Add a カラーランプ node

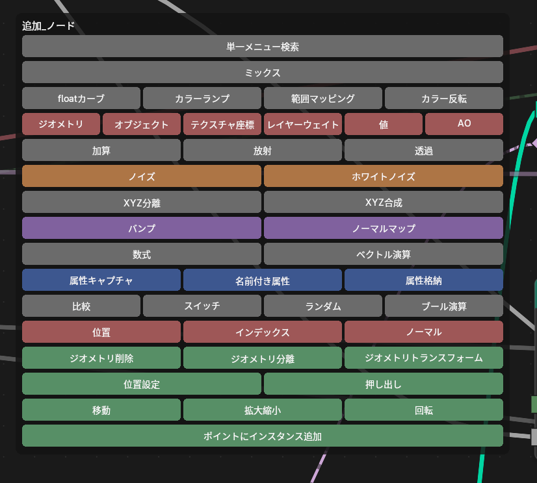tap(202, 98)
